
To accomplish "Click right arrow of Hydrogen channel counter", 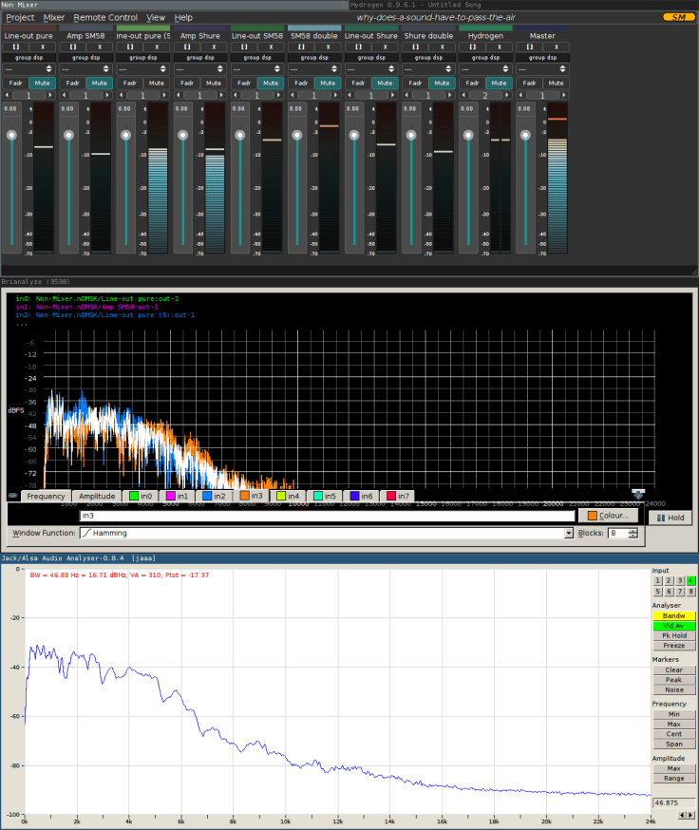I will click(508, 96).
